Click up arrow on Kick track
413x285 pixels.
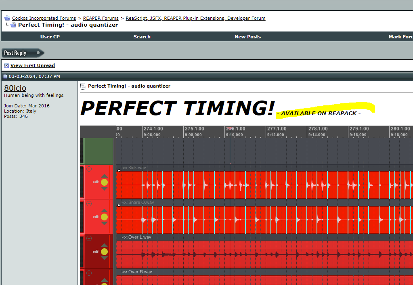click(104, 176)
